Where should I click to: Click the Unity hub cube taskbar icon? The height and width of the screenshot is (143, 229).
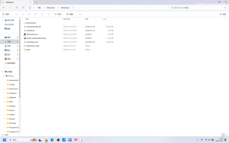[x=58, y=140]
